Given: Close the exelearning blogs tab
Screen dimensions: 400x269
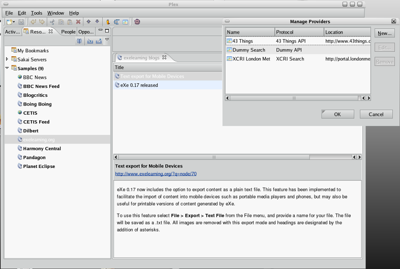Looking at the screenshot, I should coord(165,57).
